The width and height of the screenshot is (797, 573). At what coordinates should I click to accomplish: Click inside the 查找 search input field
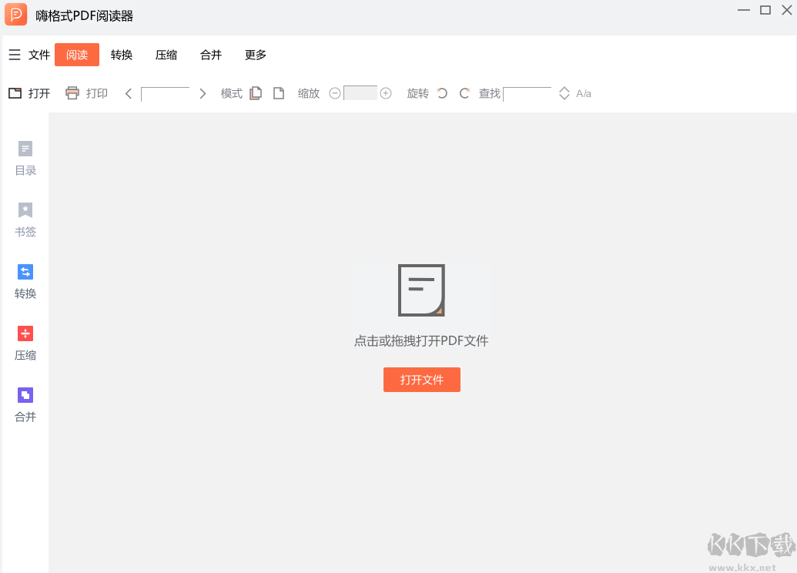coord(527,93)
